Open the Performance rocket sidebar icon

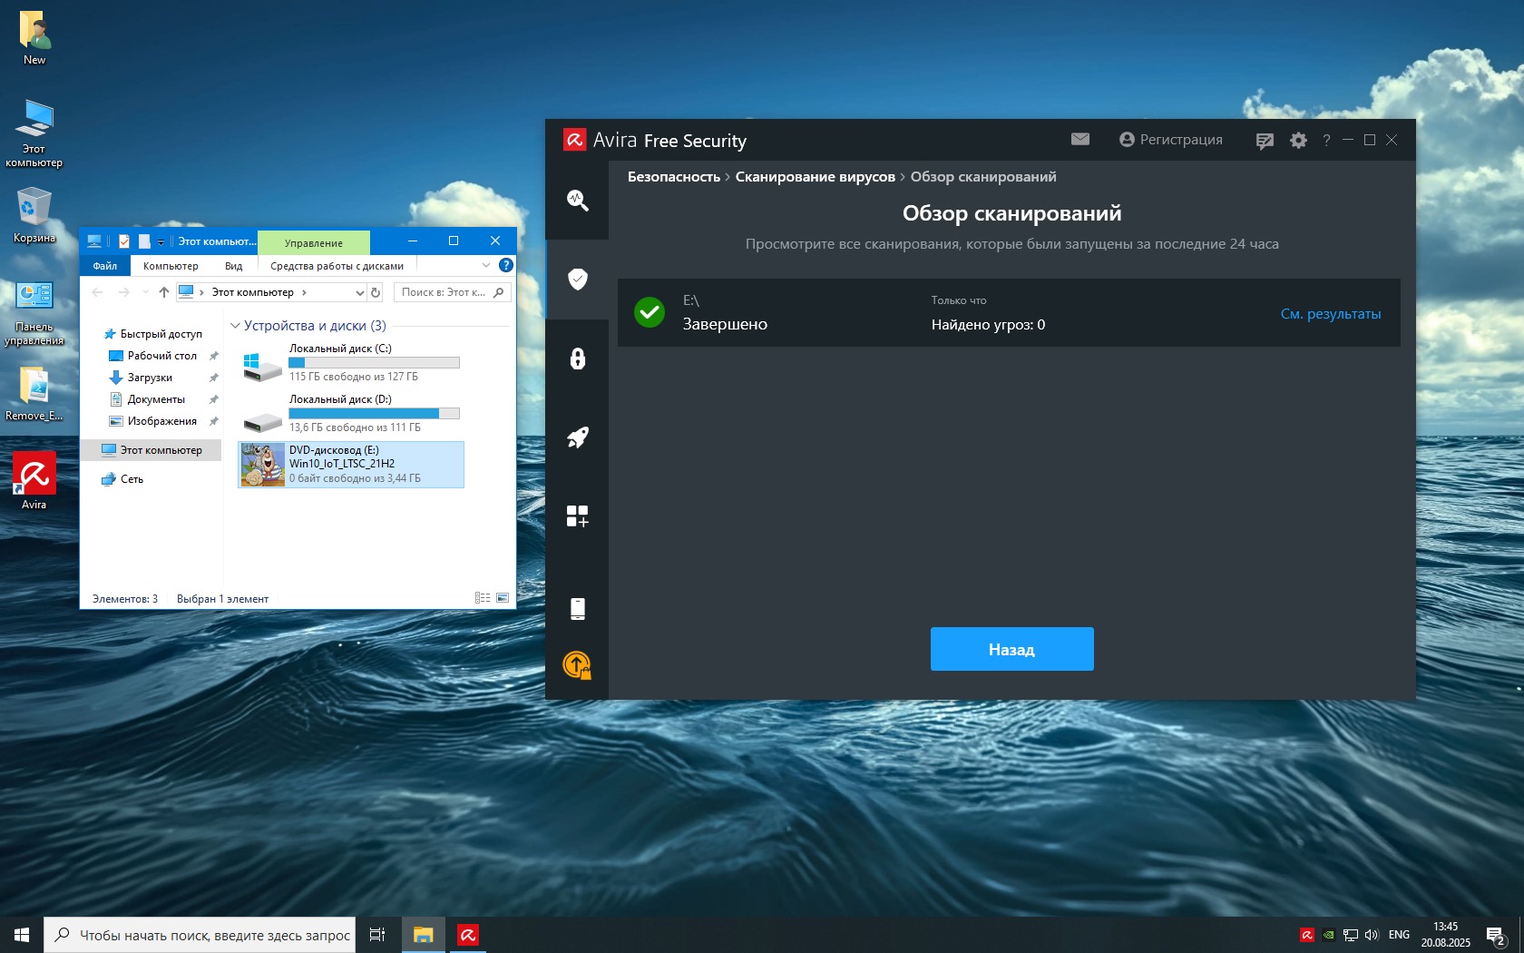(x=577, y=437)
